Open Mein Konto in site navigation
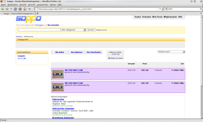Screen dimensions: 203x122 tap(157, 17)
